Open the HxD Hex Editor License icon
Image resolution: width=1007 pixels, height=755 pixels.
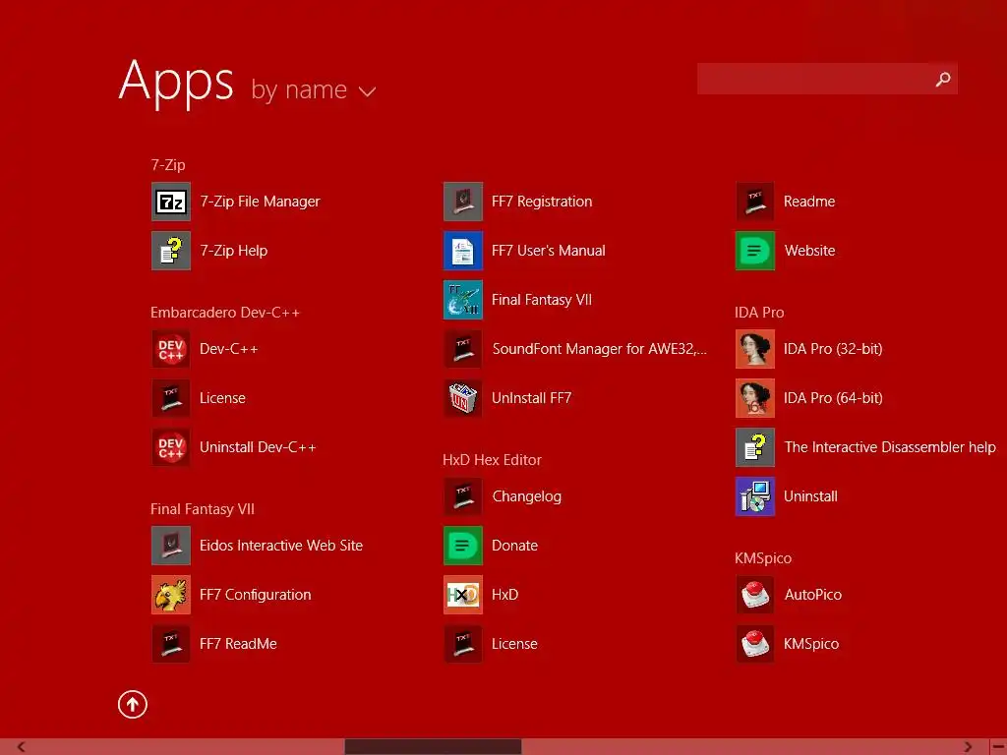pos(463,644)
